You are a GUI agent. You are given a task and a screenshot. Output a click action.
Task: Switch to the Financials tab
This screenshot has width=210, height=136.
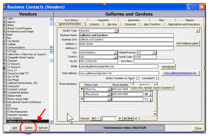coord(130,24)
